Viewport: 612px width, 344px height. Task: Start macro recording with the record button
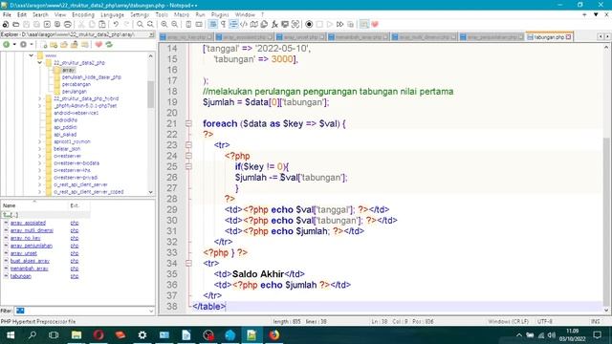click(309, 24)
